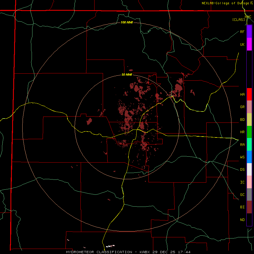Click the GR legend label

coord(242,107)
